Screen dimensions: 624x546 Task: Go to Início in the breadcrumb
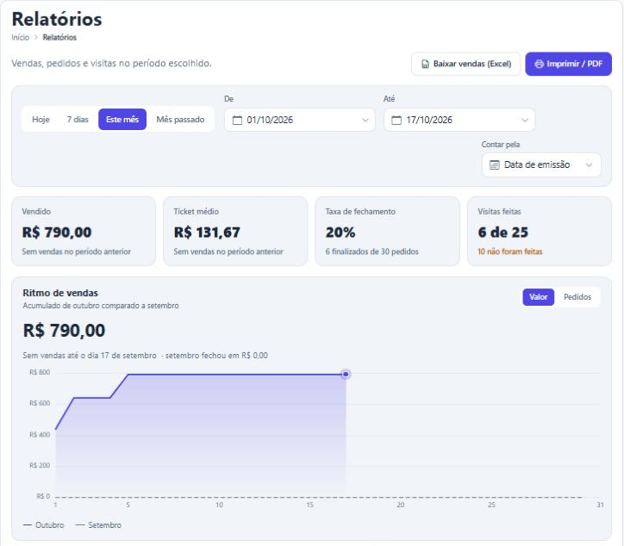[x=21, y=37]
